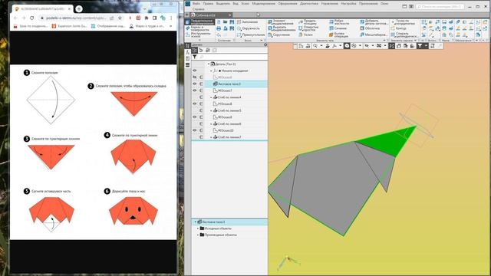Screen dimensions: 491x276
Task: Choose the Контур contour command
Action: (398, 28)
